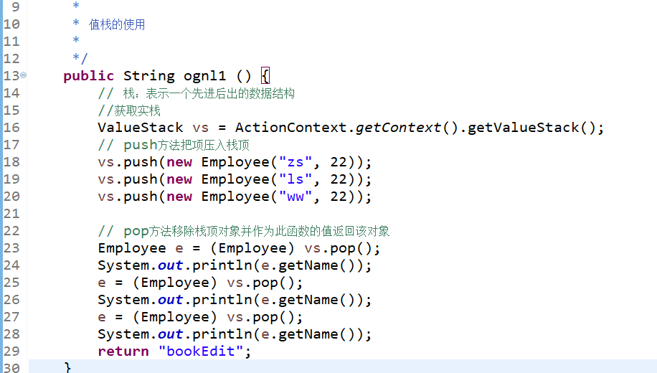The width and height of the screenshot is (657, 373).
Task: Click the string "zs" on line 18
Action: click(296, 162)
